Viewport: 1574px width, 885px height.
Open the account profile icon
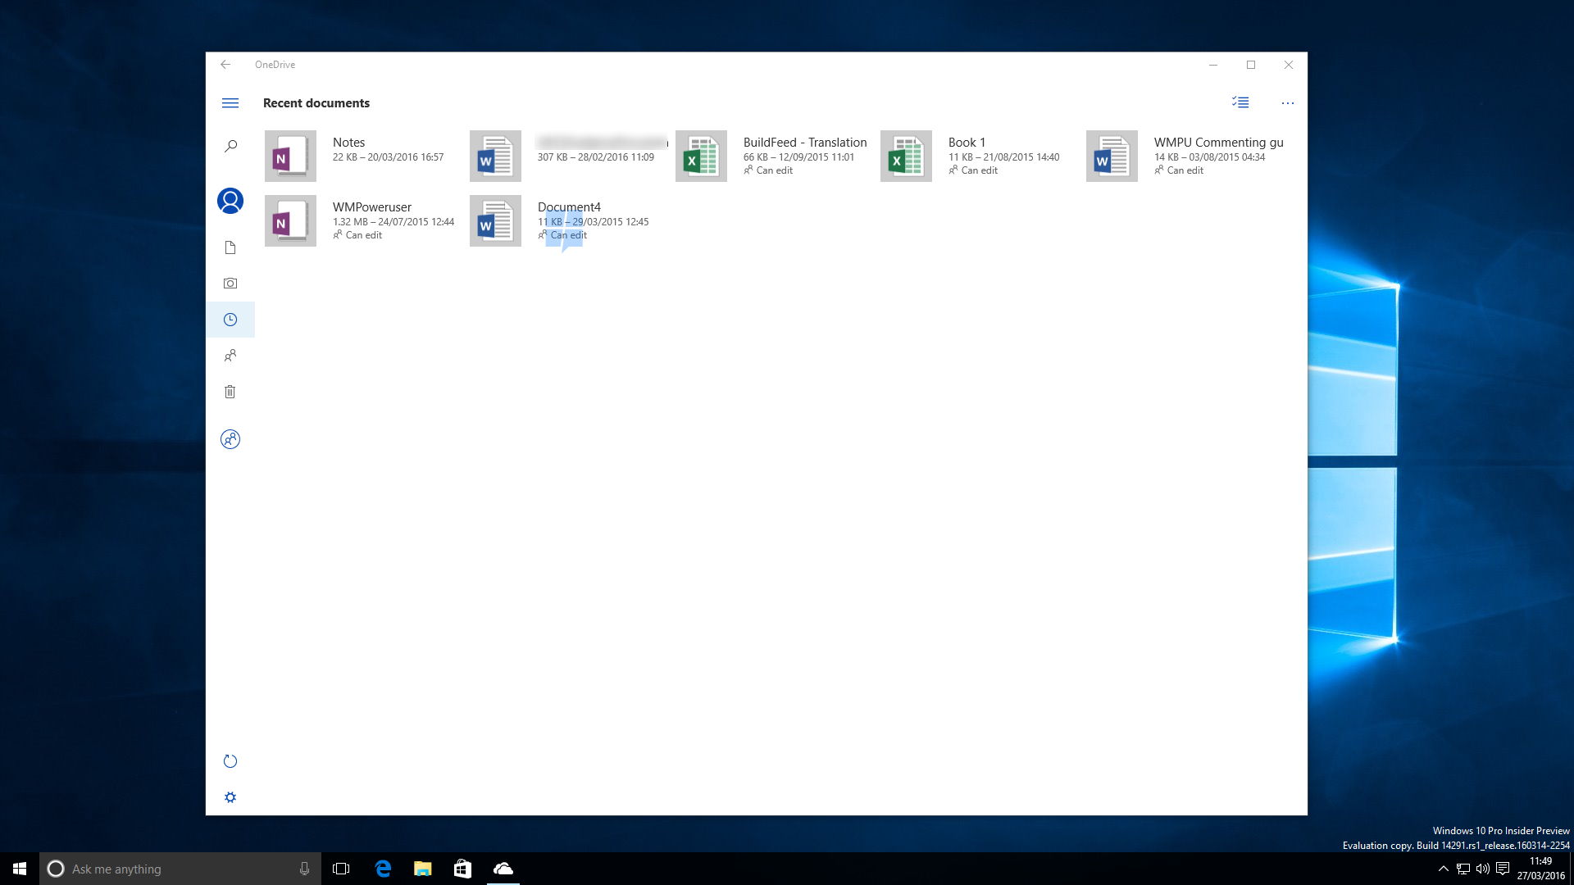coord(230,201)
